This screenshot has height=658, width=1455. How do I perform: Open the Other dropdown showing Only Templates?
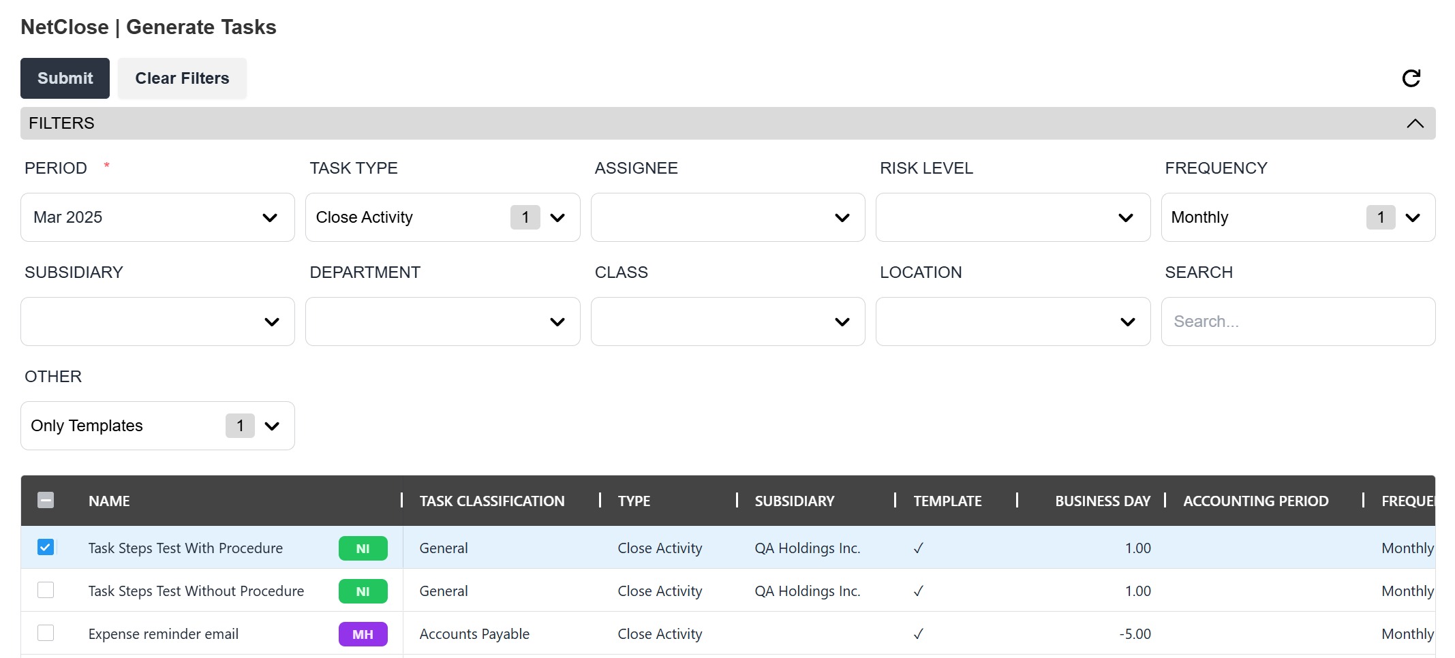point(157,426)
